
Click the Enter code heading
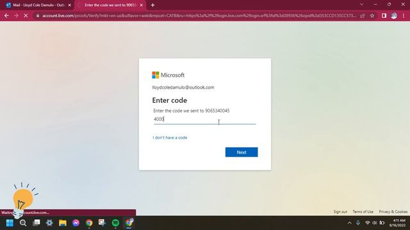pos(169,100)
